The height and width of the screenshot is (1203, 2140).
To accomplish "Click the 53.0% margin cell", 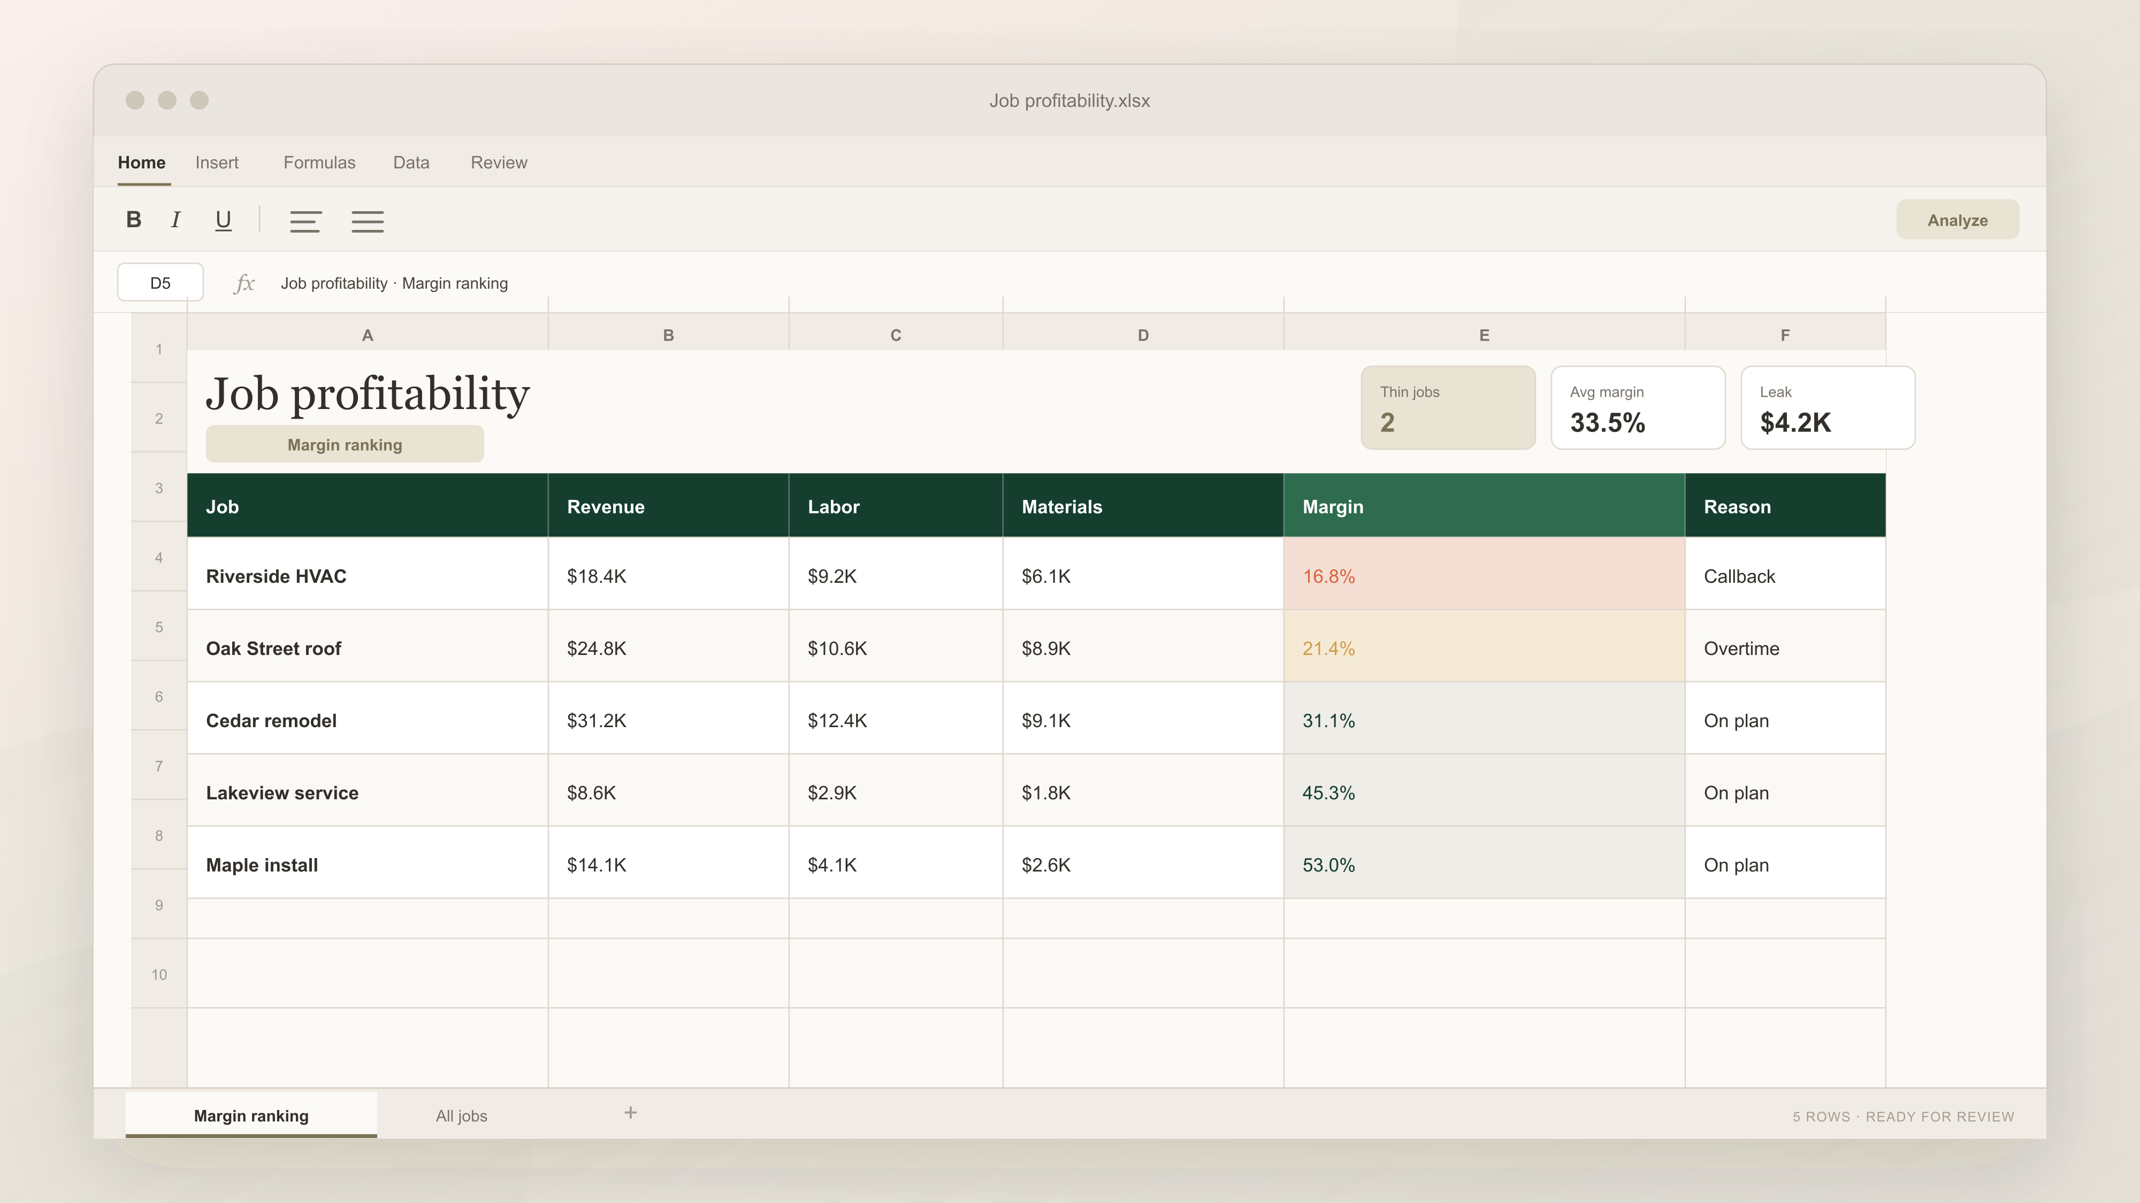I will click(x=1484, y=862).
